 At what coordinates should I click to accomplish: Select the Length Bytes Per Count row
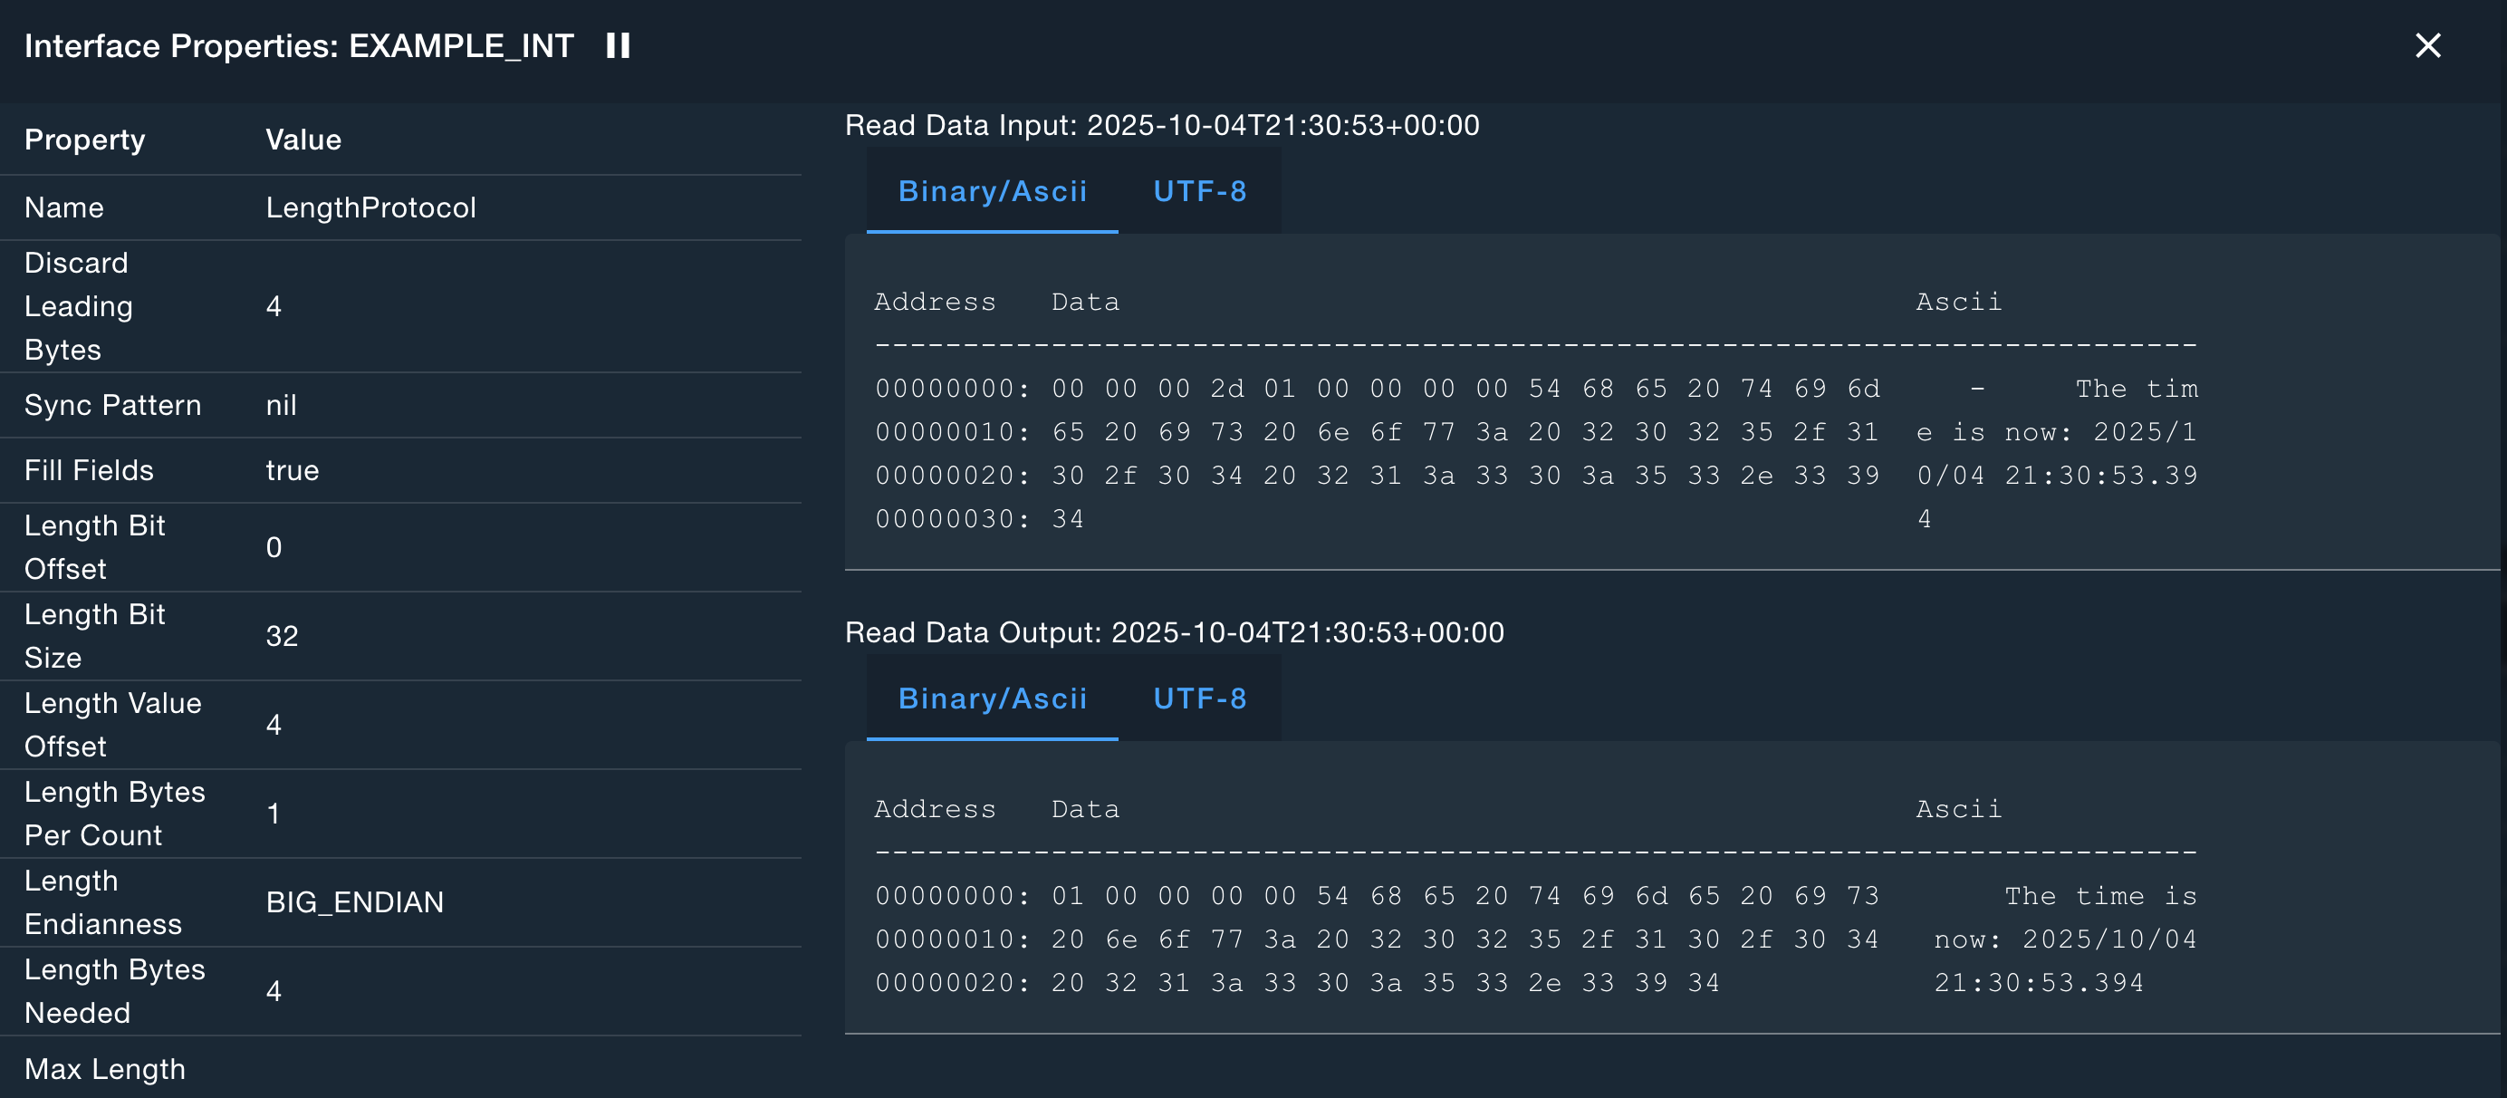114,813
